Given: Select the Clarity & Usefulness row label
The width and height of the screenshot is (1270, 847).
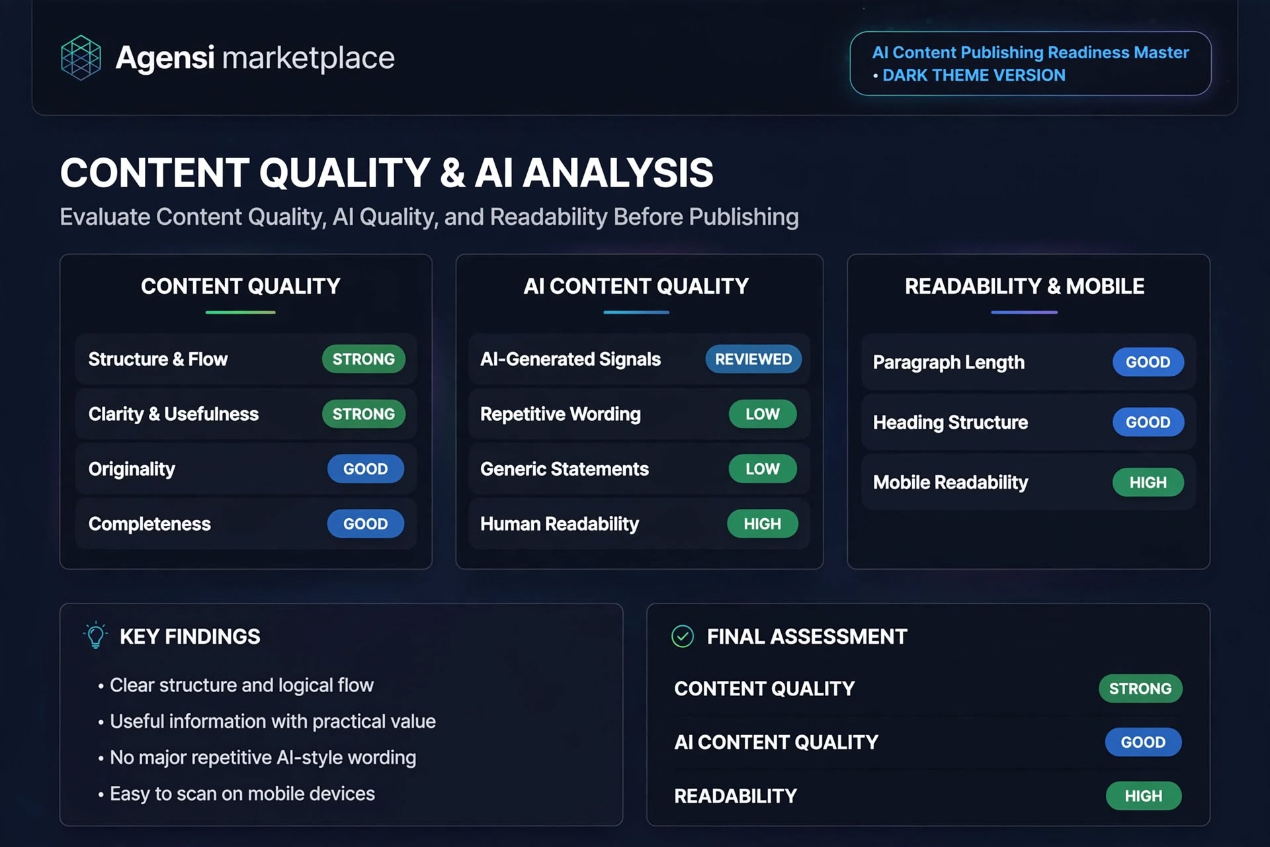Looking at the screenshot, I should pyautogui.click(x=173, y=414).
